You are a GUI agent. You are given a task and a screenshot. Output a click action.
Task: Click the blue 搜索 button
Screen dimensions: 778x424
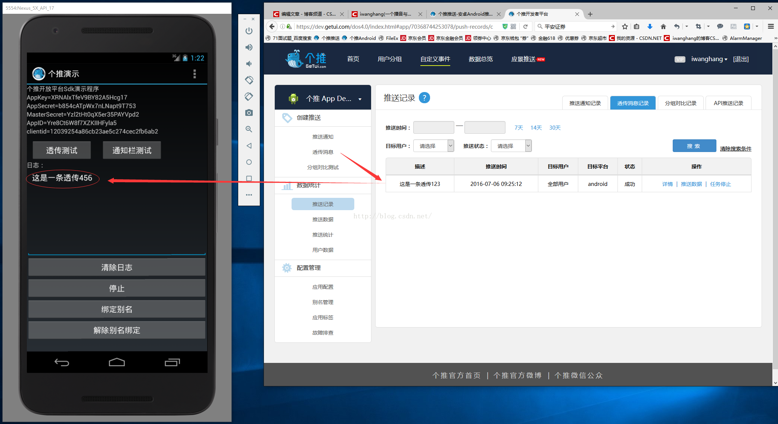[694, 146]
